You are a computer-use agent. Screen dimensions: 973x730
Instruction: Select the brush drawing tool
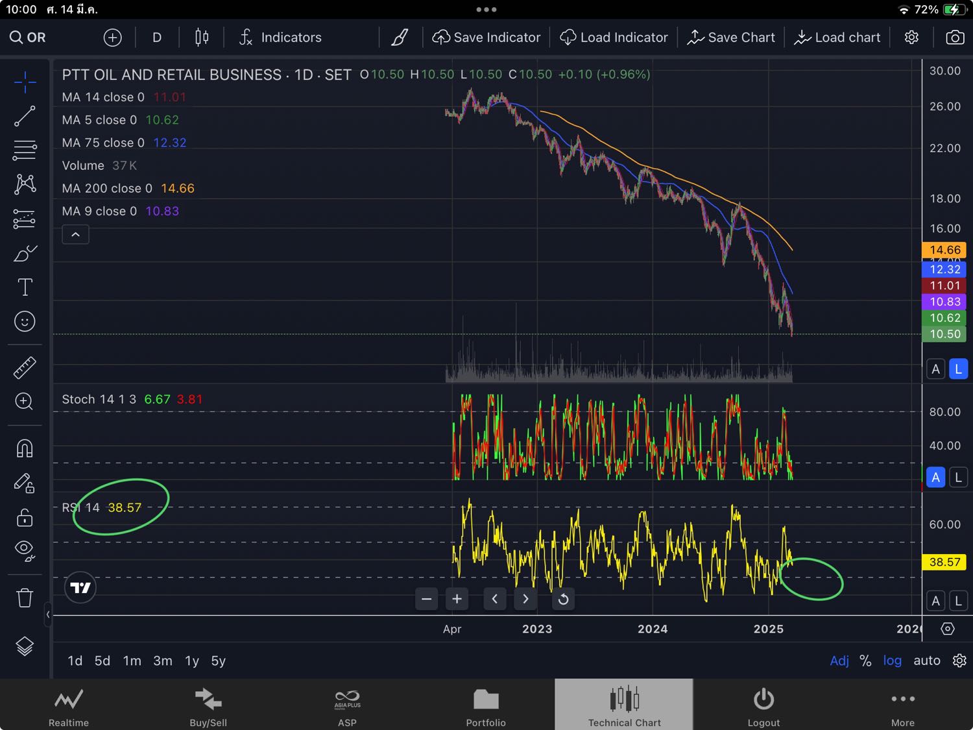point(25,253)
